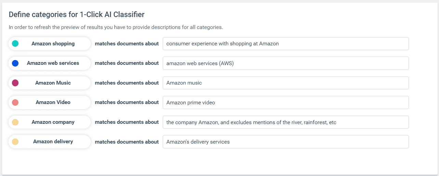
Task: Click the color dot beside Amazon delivery
Action: pos(15,142)
